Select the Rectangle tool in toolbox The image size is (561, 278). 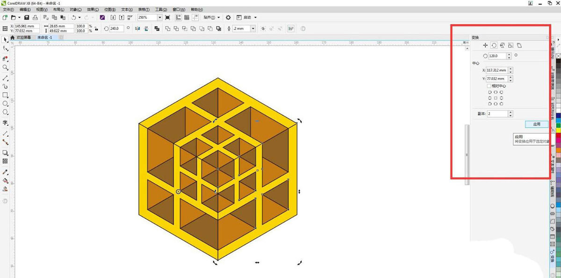(x=5, y=95)
